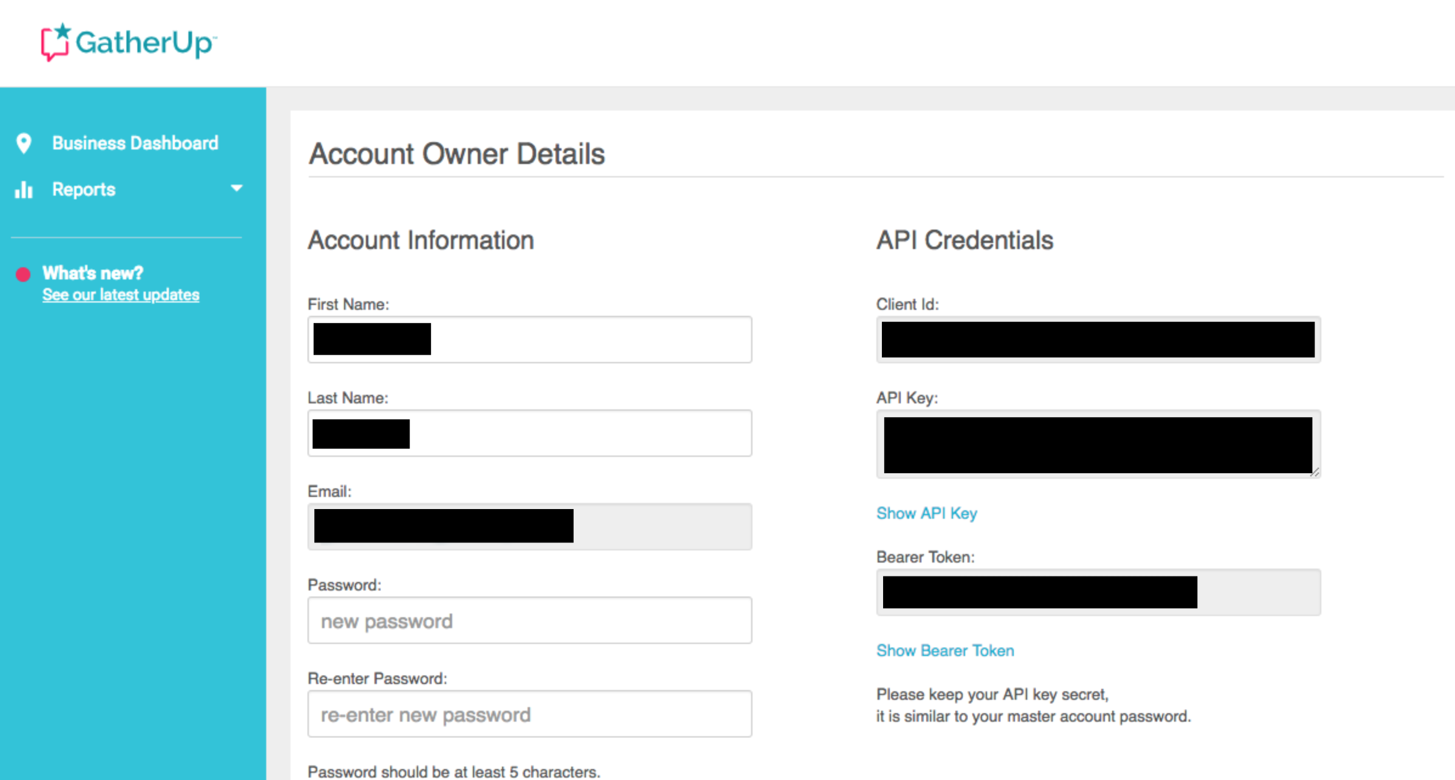
Task: Open See our latest updates link
Action: [x=121, y=295]
